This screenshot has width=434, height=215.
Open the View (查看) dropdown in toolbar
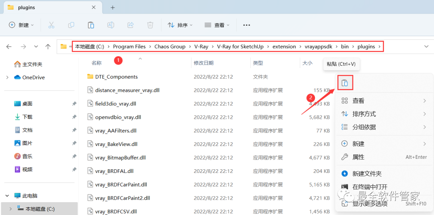point(217,25)
